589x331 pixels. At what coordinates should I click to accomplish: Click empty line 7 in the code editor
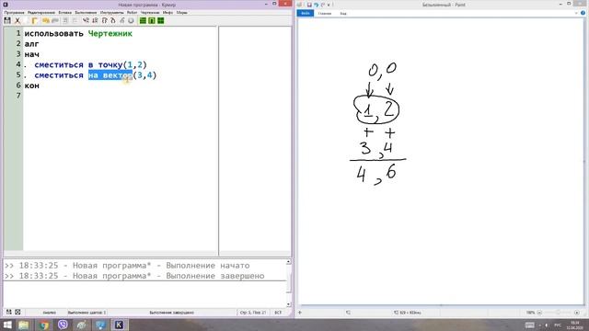121,96
